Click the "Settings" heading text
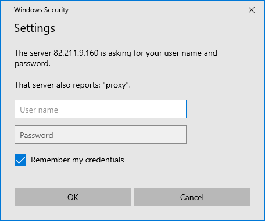265x221 pixels. point(34,28)
